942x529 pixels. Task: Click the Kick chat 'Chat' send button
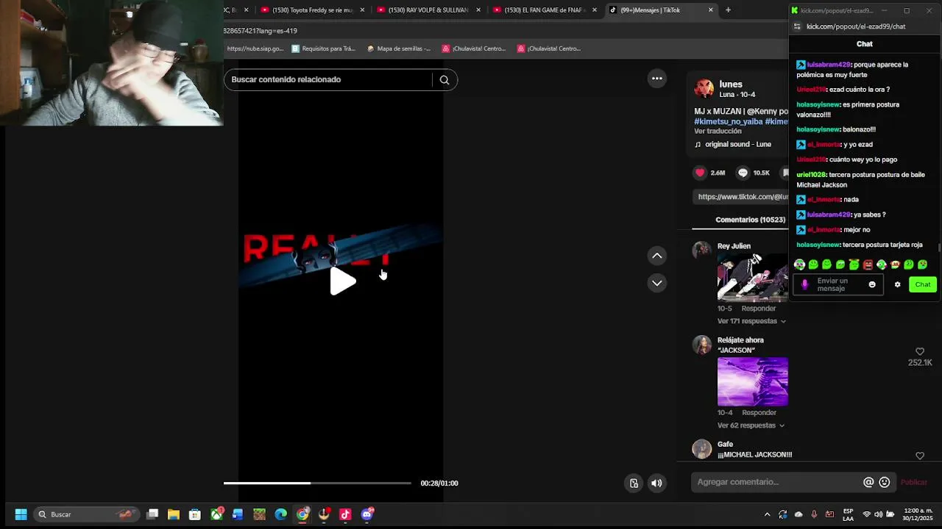coord(922,284)
